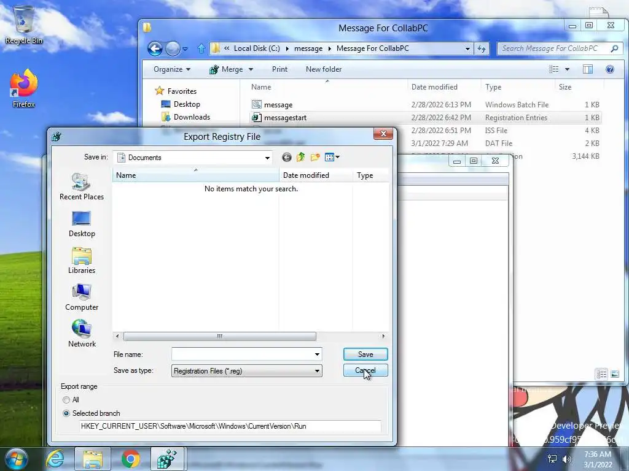
Task: Select the All export range radio button
Action: pyautogui.click(x=66, y=400)
